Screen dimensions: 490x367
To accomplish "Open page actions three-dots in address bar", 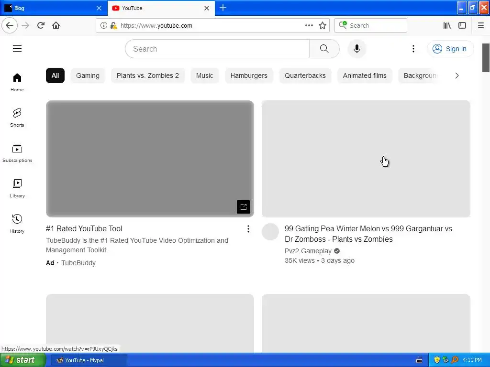I will [x=309, y=26].
